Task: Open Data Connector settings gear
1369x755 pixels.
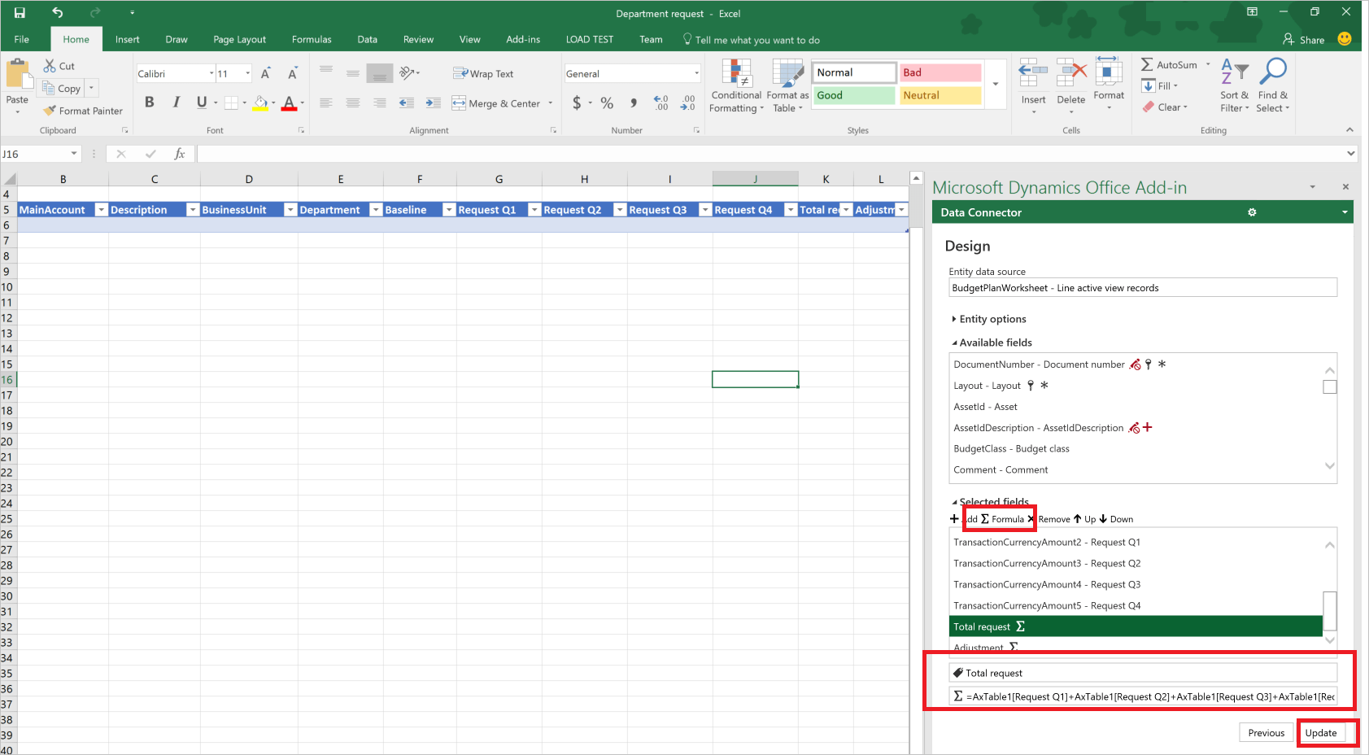Action: 1251,212
